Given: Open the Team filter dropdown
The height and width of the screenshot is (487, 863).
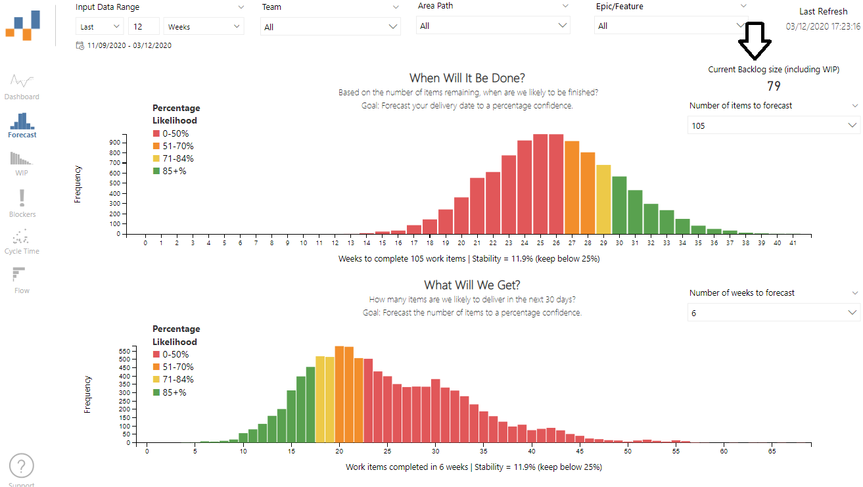Looking at the screenshot, I should pyautogui.click(x=330, y=27).
